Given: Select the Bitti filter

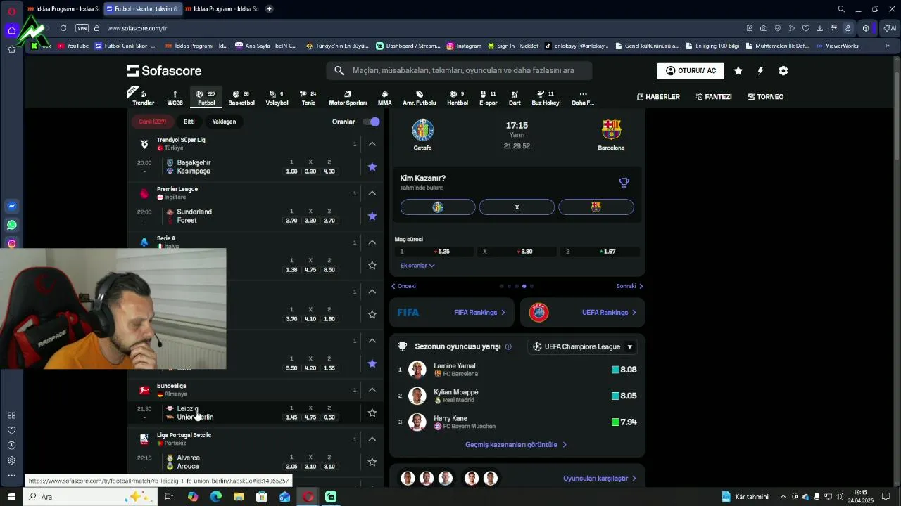Looking at the screenshot, I should point(189,122).
